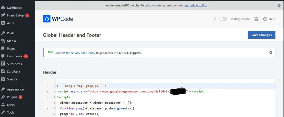Viewport: 284px width, 117px height.
Task: Click the Dashboard gauge icon
Action: [3, 8]
